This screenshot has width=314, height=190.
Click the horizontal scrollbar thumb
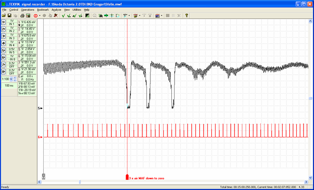tap(80, 182)
